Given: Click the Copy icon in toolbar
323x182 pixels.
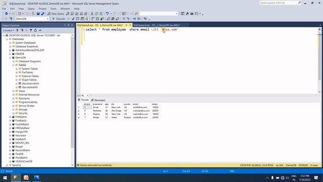Looking at the screenshot, I should click(96, 14).
